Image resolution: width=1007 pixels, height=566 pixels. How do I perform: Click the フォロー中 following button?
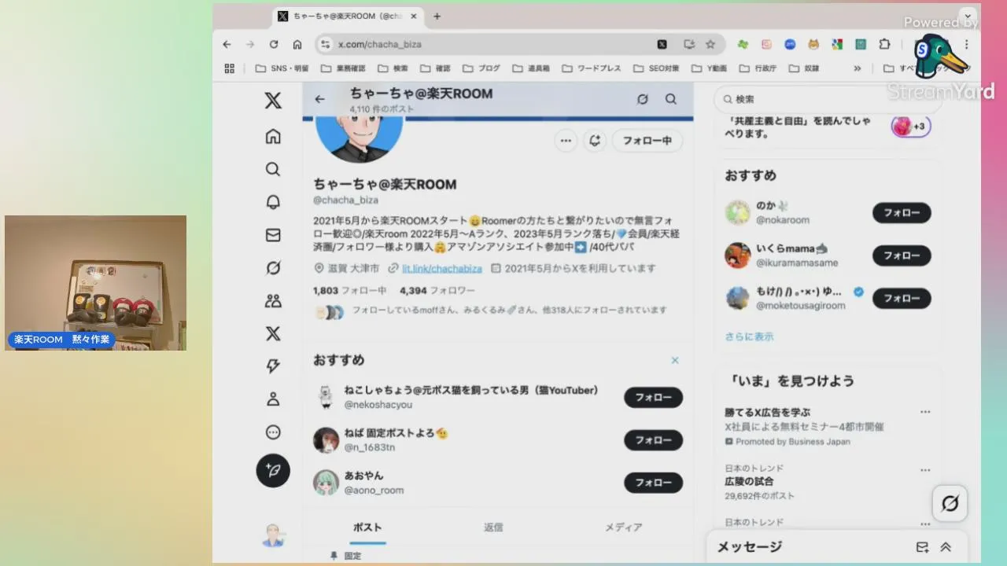coord(647,141)
